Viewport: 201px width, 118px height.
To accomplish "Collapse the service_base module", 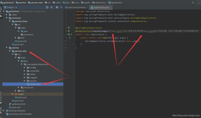I will click(10, 21).
